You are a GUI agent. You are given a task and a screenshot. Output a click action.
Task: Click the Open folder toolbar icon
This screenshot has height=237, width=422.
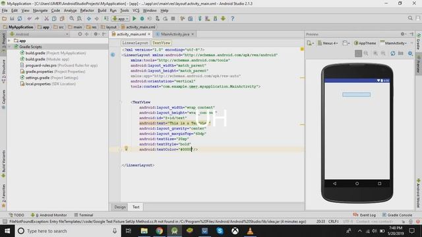coord(4,18)
